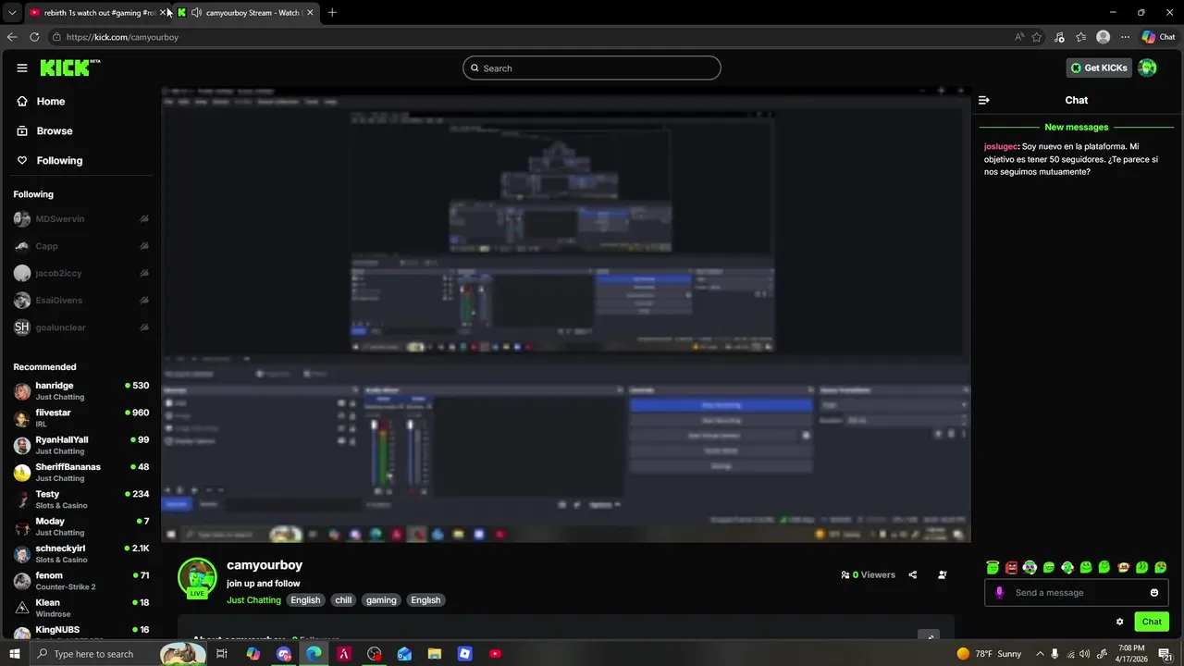
Task: Click the share stream icon
Action: [912, 574]
